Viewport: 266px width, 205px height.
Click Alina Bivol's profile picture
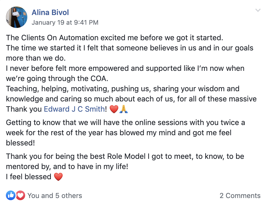[17, 17]
